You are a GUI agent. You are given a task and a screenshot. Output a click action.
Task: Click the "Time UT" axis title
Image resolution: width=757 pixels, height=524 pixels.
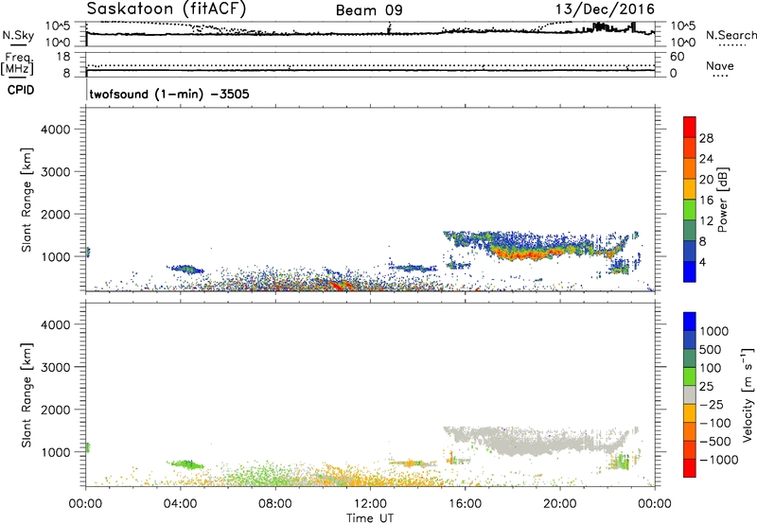tap(370, 517)
